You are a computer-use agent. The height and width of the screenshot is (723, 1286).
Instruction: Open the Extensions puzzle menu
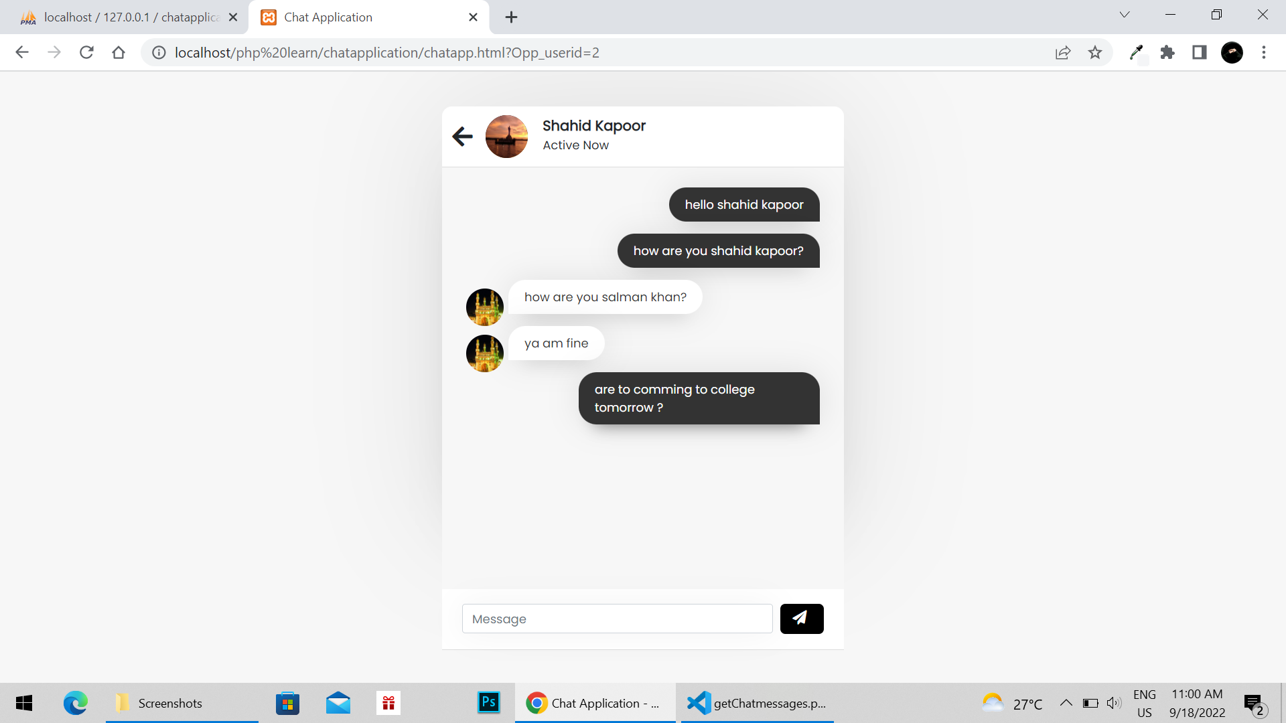pos(1167,52)
